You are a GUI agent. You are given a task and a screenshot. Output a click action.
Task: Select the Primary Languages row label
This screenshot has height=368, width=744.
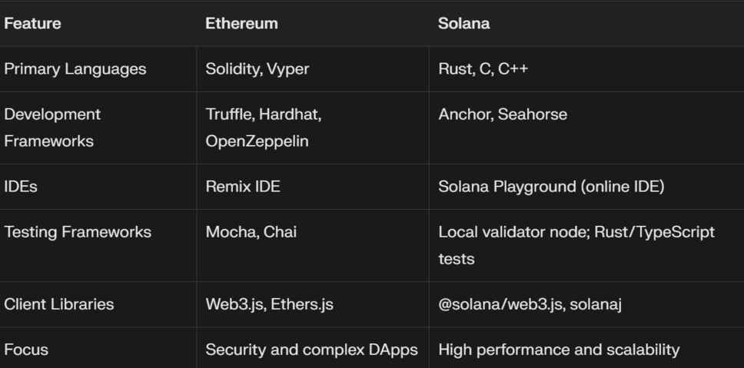75,69
